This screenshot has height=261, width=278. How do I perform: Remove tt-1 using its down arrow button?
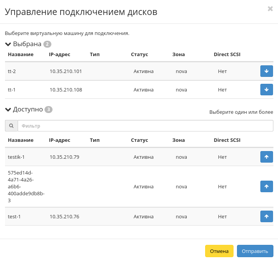pyautogui.click(x=266, y=90)
